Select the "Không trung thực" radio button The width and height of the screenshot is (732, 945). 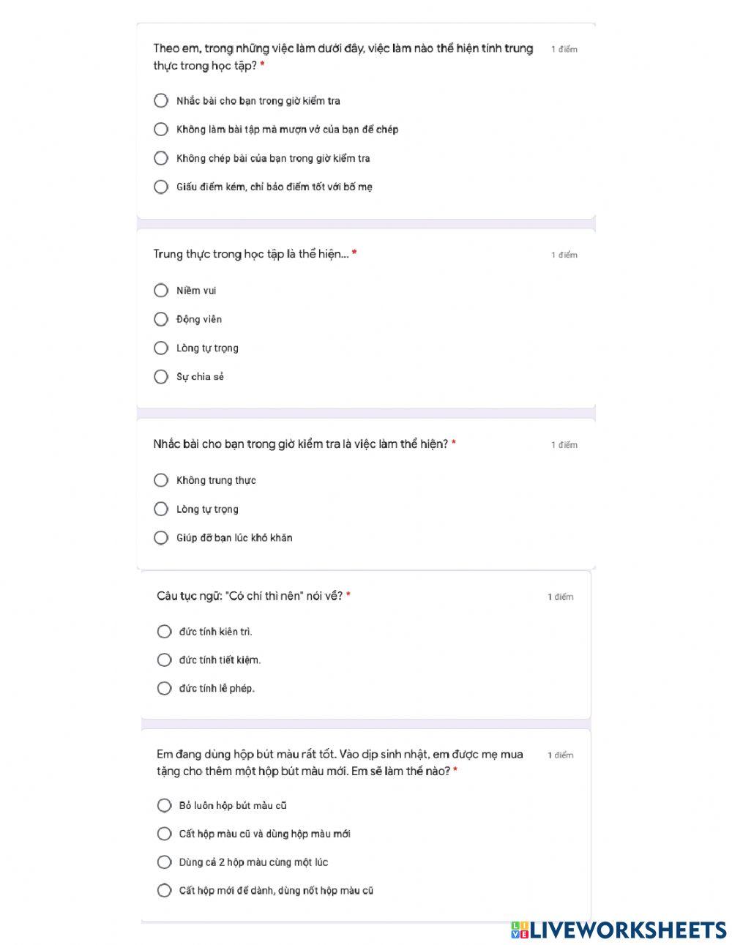click(161, 480)
